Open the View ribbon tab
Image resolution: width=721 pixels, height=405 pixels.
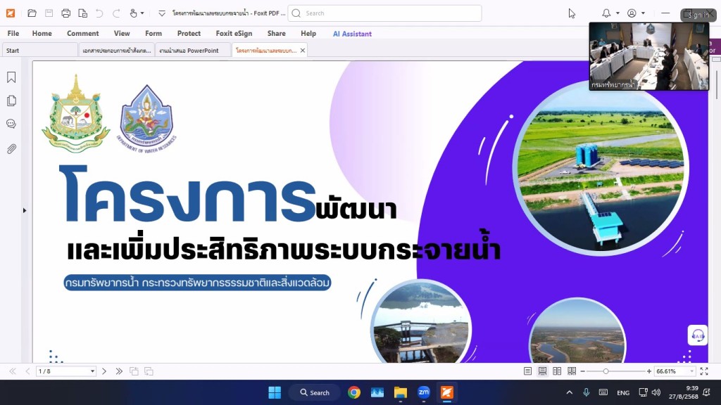coord(122,34)
